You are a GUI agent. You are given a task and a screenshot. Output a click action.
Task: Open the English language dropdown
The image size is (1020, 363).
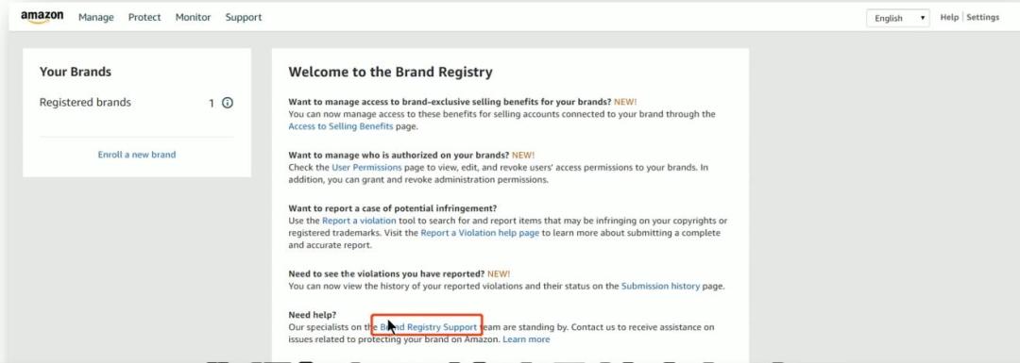pyautogui.click(x=898, y=18)
